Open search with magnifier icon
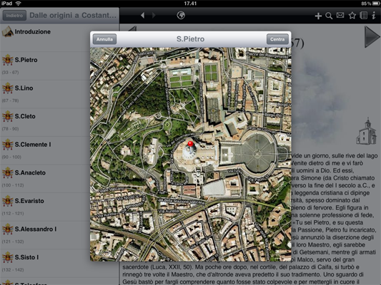Viewport: 381px width, 285px height. (329, 16)
